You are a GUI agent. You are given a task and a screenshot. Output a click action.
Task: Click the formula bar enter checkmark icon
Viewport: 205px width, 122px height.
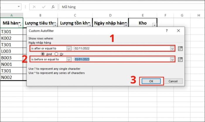point(44,7)
